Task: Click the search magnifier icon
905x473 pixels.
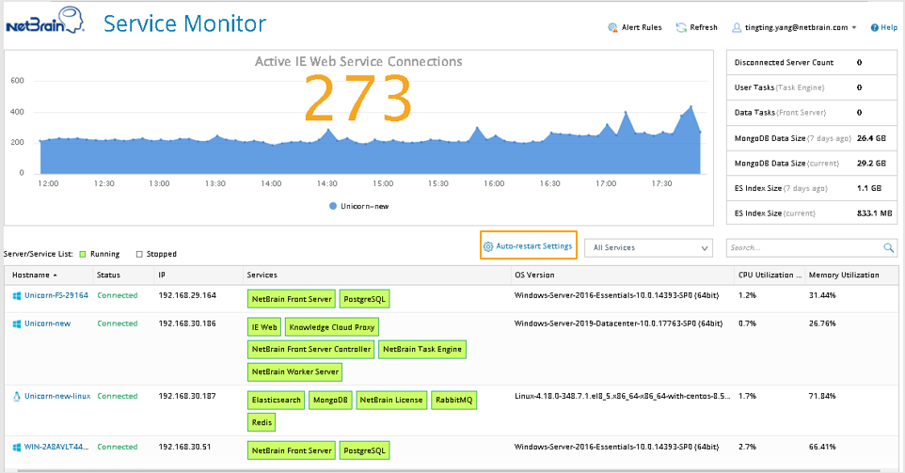Action: (x=888, y=247)
